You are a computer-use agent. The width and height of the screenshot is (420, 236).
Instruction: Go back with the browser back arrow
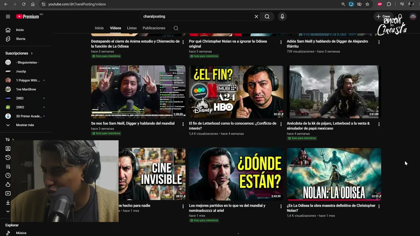[6, 4]
